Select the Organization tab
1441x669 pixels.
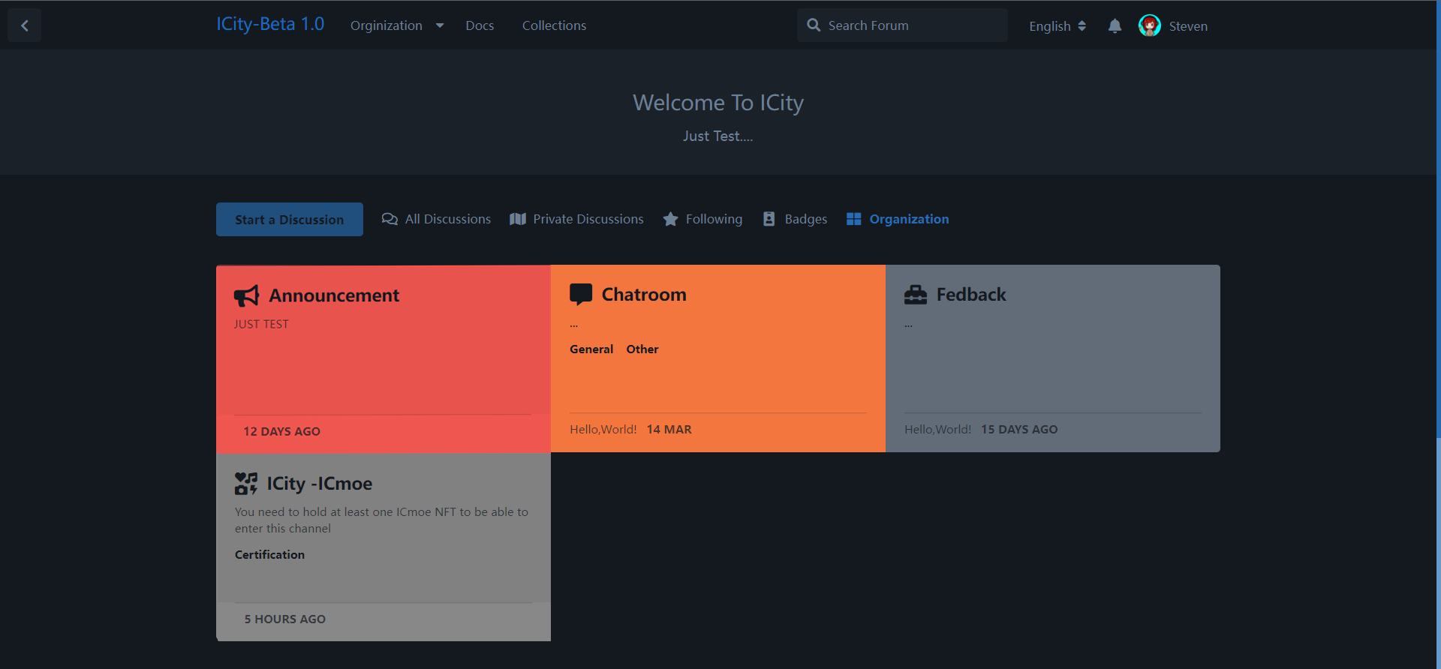click(x=898, y=219)
